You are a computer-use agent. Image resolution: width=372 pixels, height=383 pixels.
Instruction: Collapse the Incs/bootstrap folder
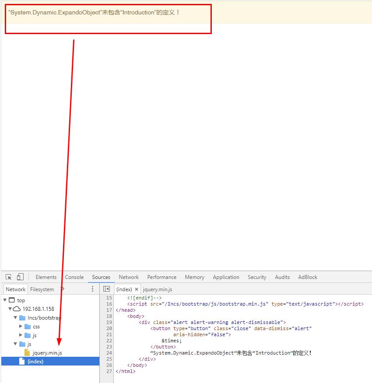16,318
